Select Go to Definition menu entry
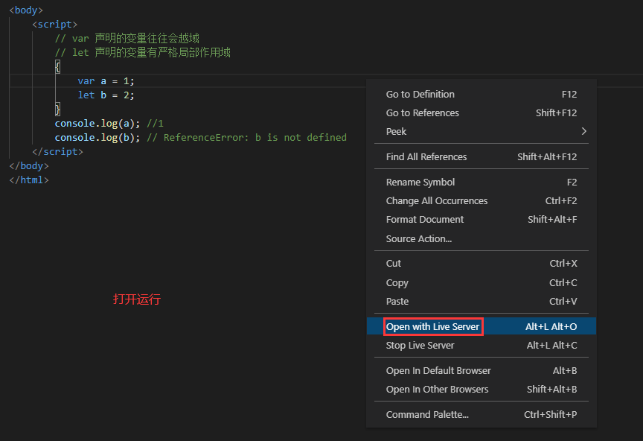 point(481,95)
